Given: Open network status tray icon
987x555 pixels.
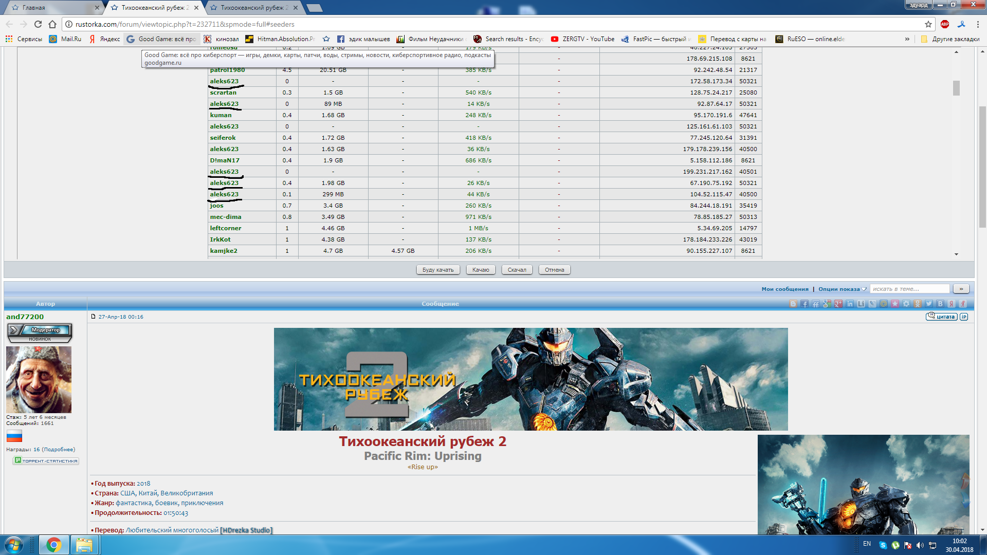Looking at the screenshot, I should tap(933, 545).
